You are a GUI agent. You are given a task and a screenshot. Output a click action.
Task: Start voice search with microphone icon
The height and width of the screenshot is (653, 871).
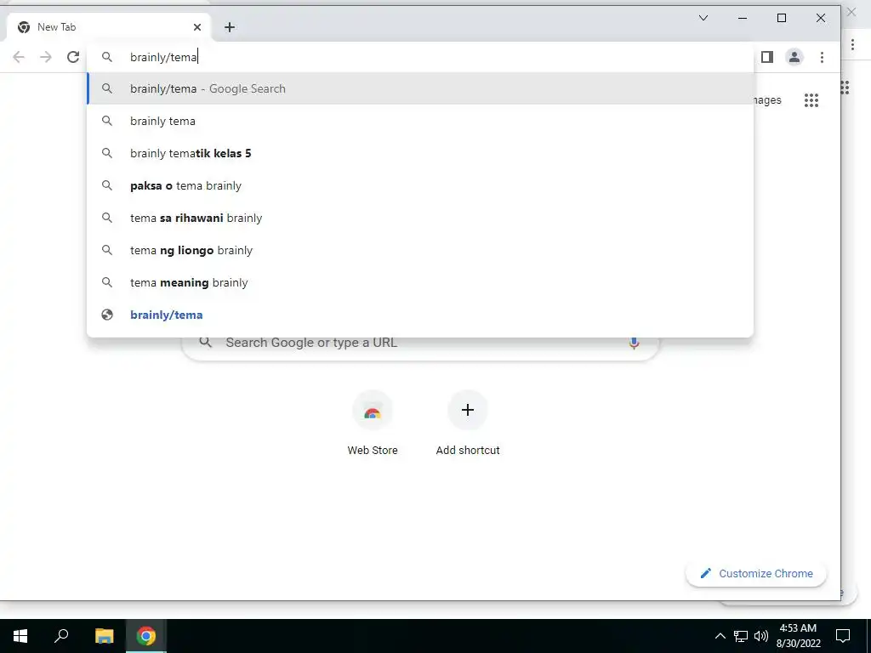coord(634,343)
